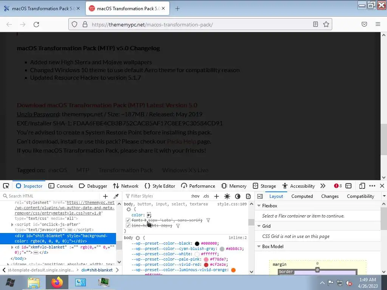Show more devtools tabs chevron
387x290 pixels.
click(x=323, y=186)
